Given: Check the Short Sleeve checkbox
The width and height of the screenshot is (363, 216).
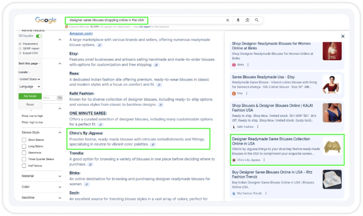Looking at the screenshot, I should point(24,140).
